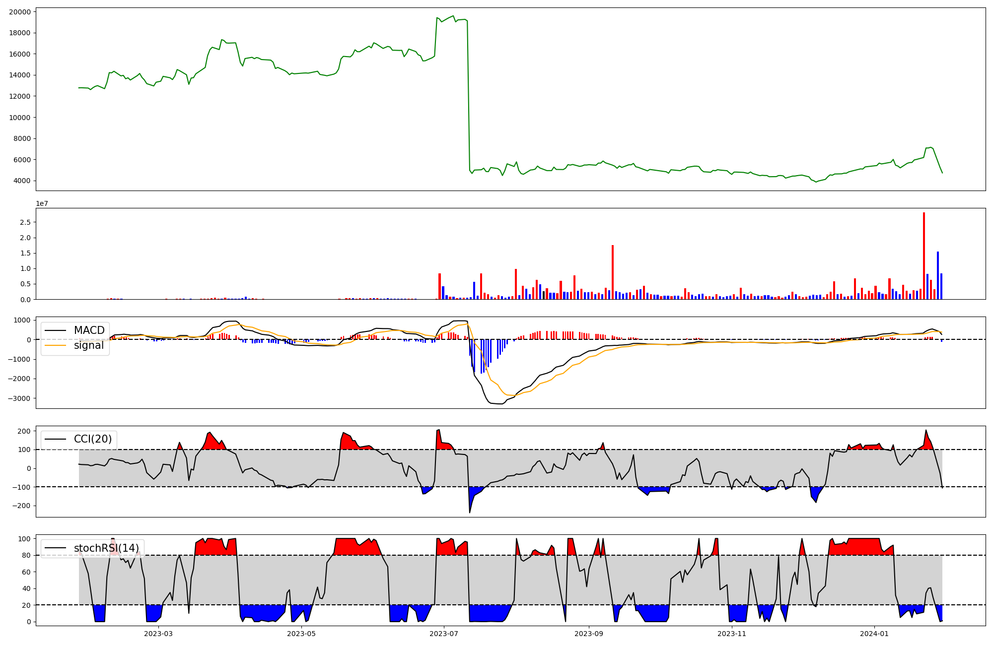993x645 pixels.
Task: Click the 2023-09 date tick label
Action: (589, 634)
